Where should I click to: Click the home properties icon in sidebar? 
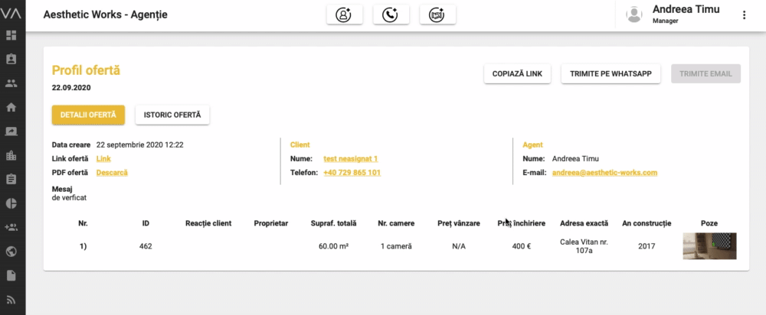pos(11,107)
